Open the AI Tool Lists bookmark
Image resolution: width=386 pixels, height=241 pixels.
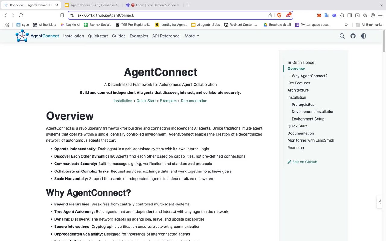point(45,25)
